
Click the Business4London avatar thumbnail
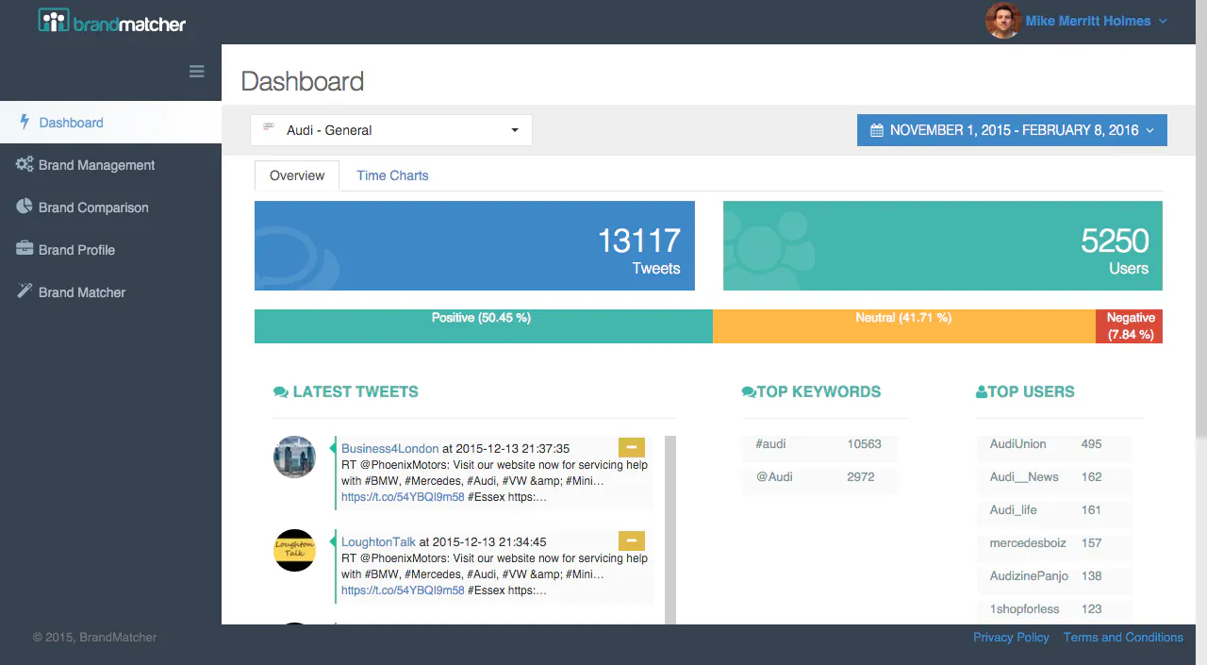click(294, 457)
